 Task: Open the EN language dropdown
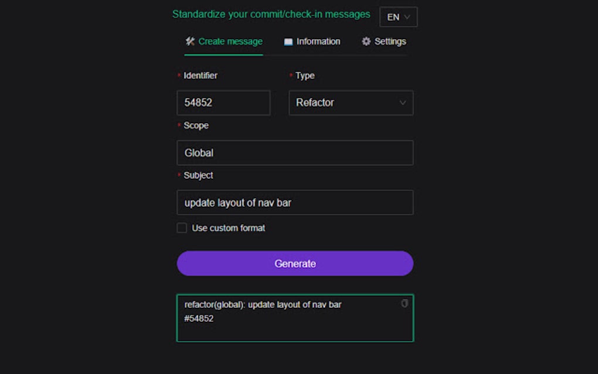click(398, 17)
